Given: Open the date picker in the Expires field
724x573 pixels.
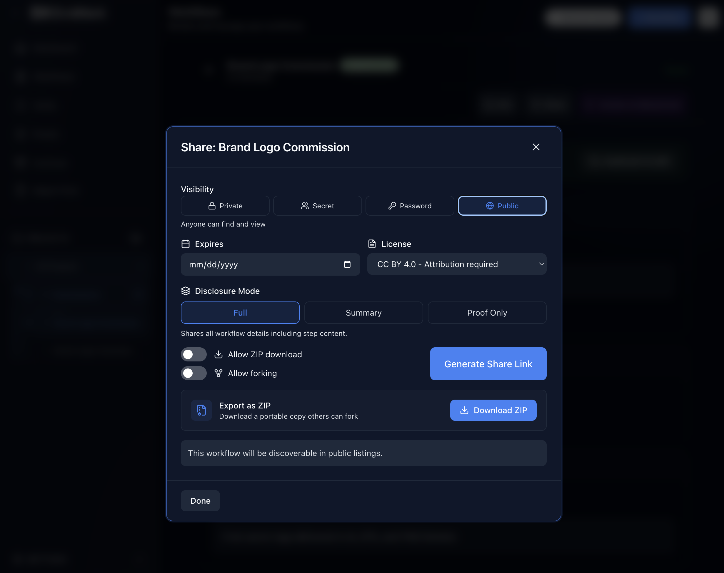Looking at the screenshot, I should click(347, 264).
